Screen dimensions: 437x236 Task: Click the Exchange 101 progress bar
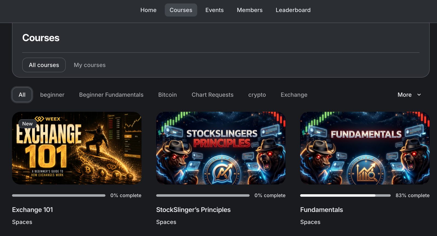click(x=59, y=195)
